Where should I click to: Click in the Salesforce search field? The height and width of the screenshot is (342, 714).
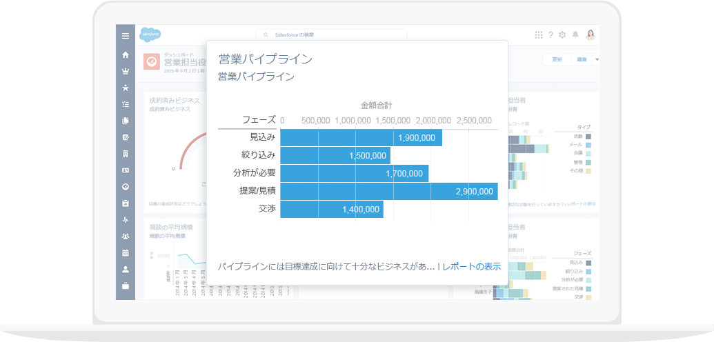331,34
